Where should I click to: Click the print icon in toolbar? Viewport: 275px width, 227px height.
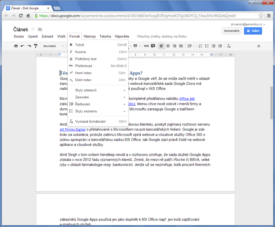(16, 46)
